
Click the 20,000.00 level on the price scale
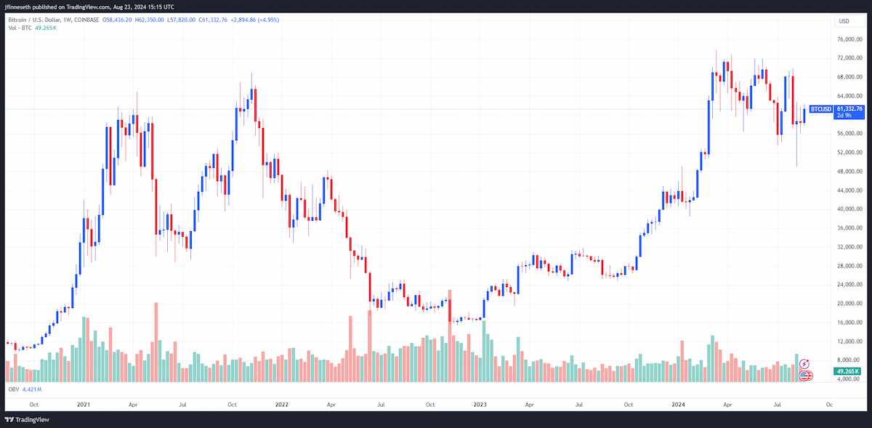pyautogui.click(x=849, y=304)
